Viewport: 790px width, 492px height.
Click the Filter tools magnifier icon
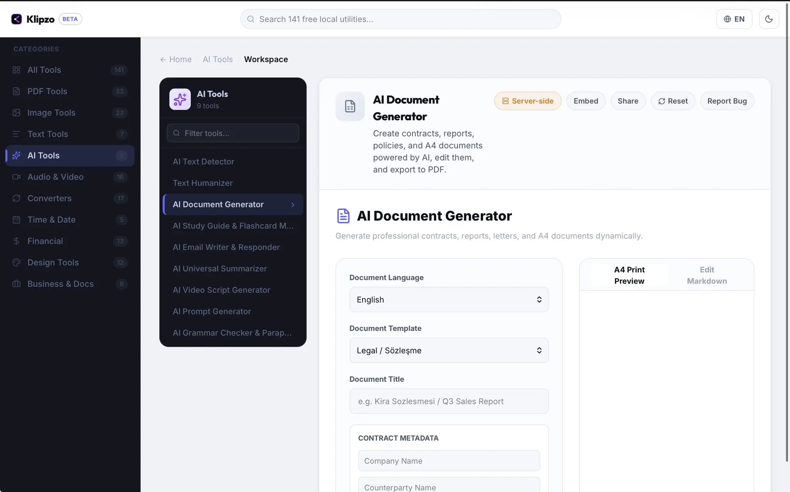coord(177,133)
